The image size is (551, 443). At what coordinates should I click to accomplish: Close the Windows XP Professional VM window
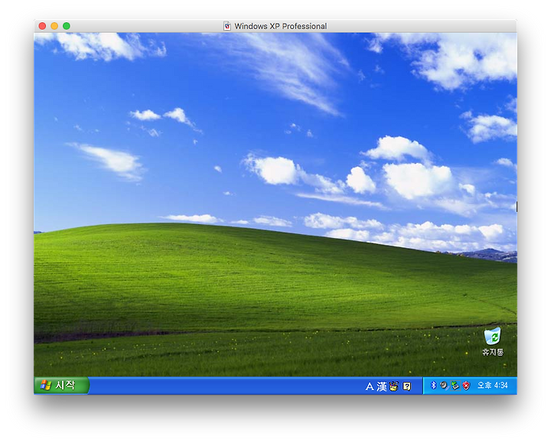pos(43,26)
